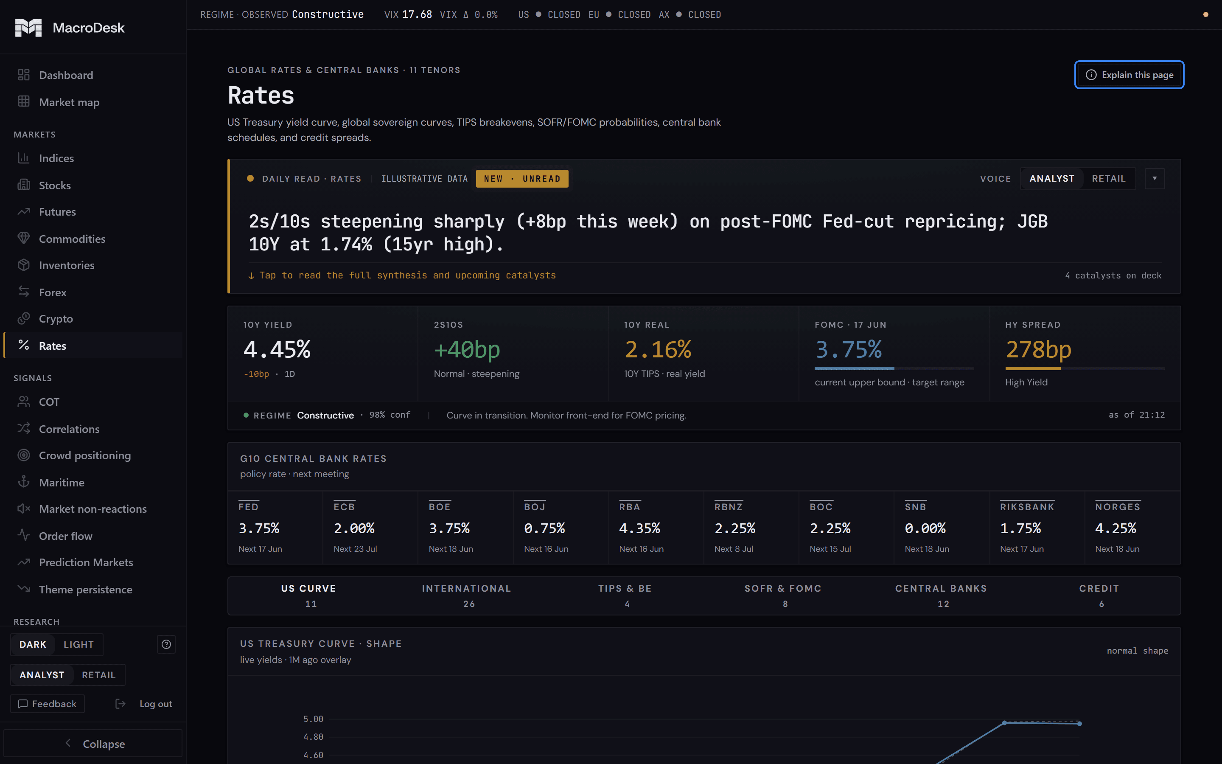Screen dimensions: 1222x764
Task: Click the help question-mark icon in sidebar
Action: click(x=166, y=644)
